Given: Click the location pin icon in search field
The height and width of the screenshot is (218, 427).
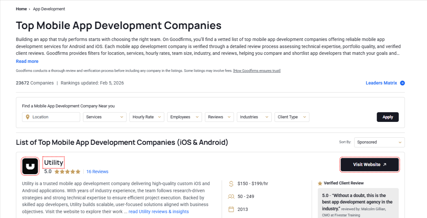Looking at the screenshot, I should [x=28, y=117].
